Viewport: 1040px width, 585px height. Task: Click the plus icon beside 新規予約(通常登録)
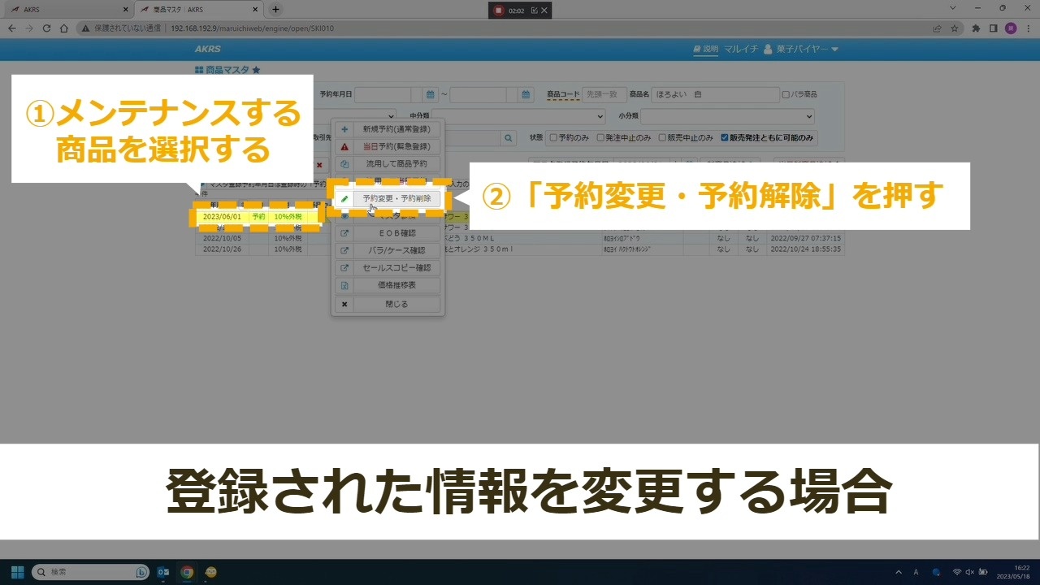click(x=344, y=129)
